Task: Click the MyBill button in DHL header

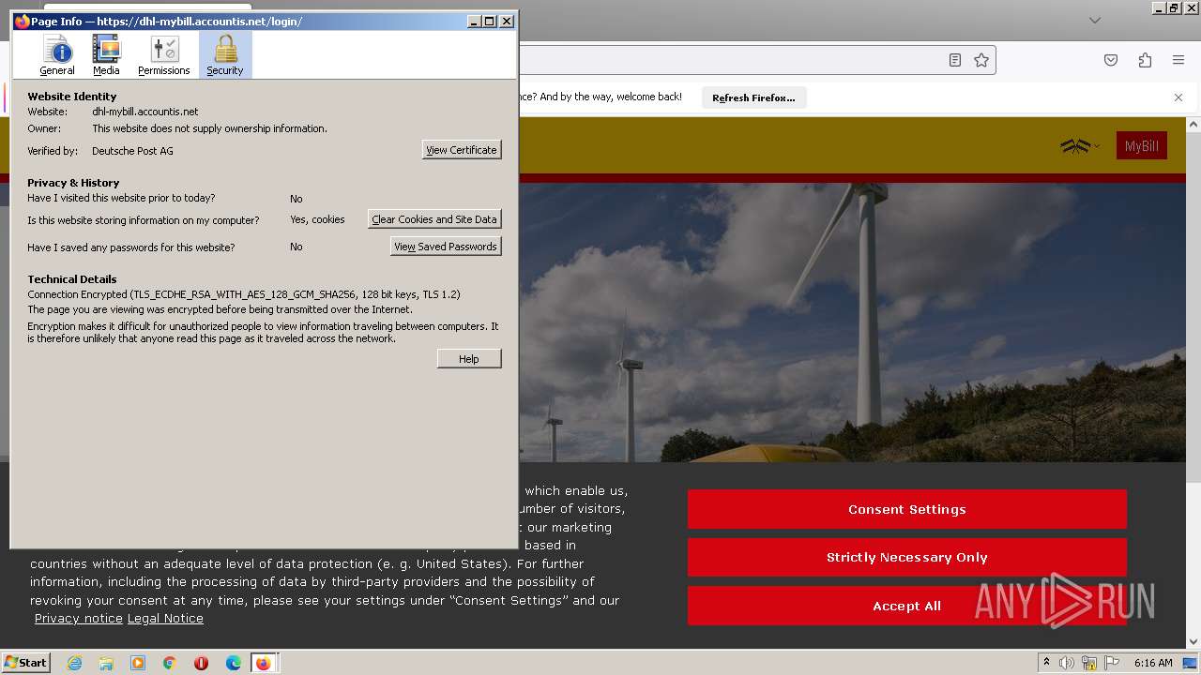Action: 1142,145
